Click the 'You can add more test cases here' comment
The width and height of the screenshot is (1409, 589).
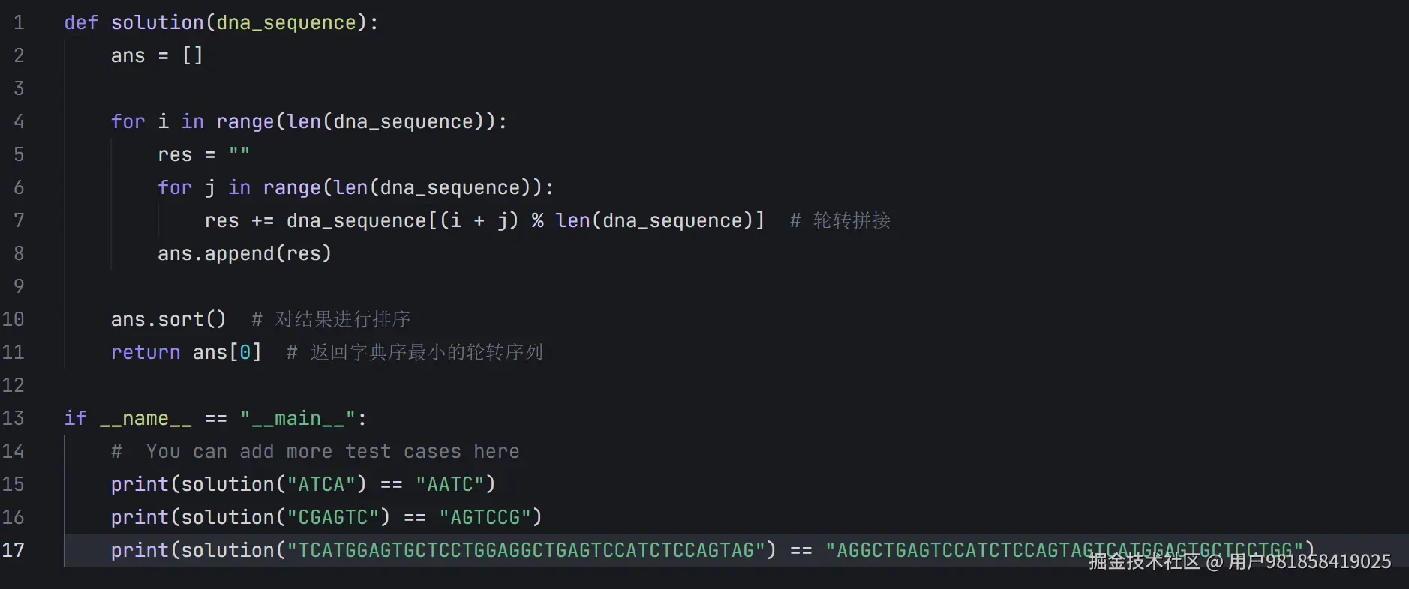pos(332,452)
